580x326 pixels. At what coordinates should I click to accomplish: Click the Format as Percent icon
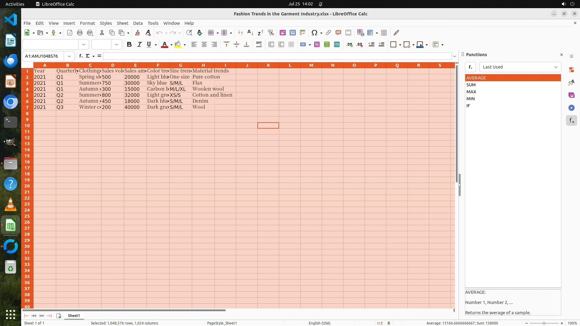pyautogui.click(x=317, y=45)
